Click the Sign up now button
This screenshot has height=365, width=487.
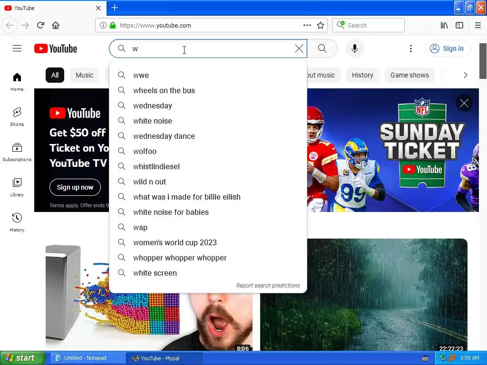75,187
